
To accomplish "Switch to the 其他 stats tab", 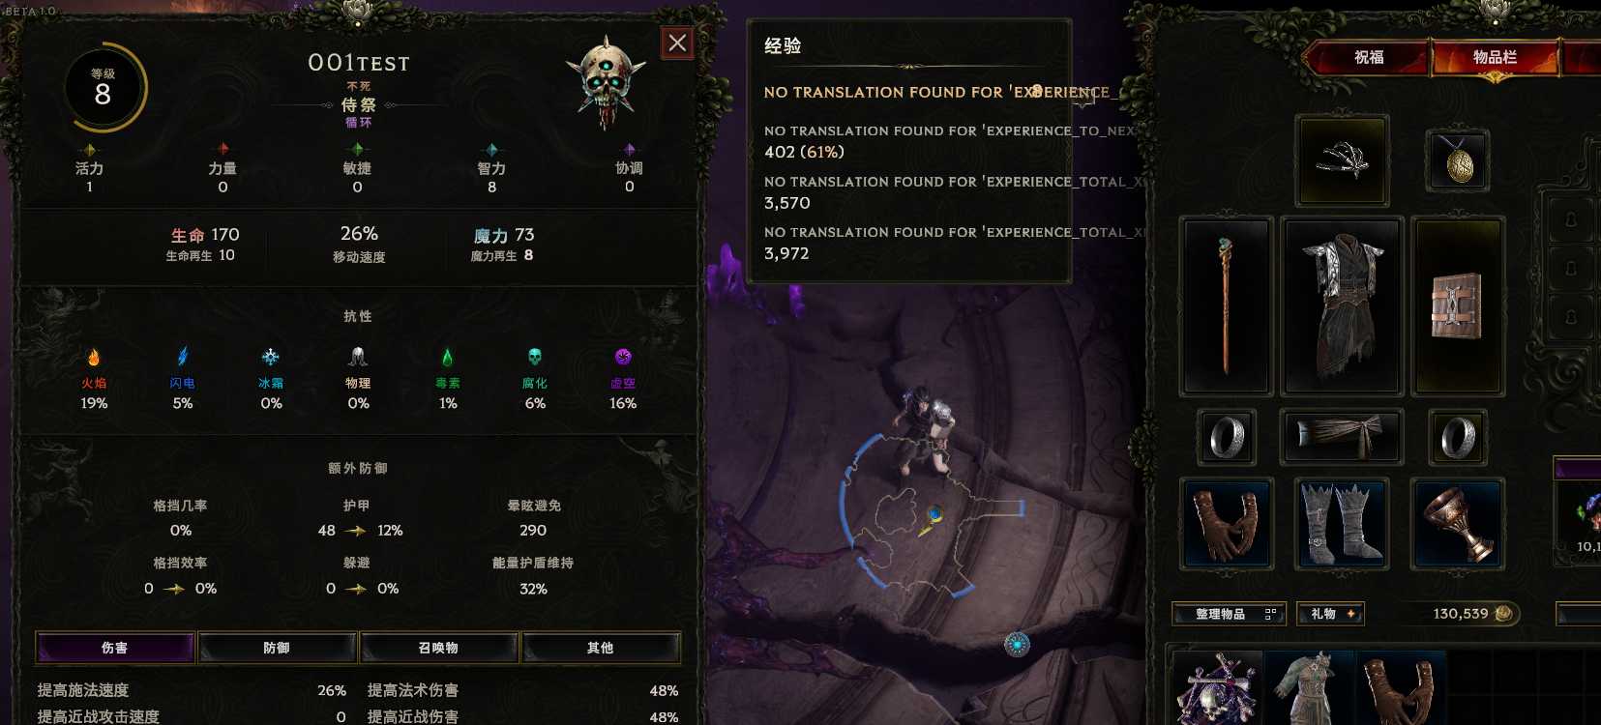I will [x=600, y=648].
